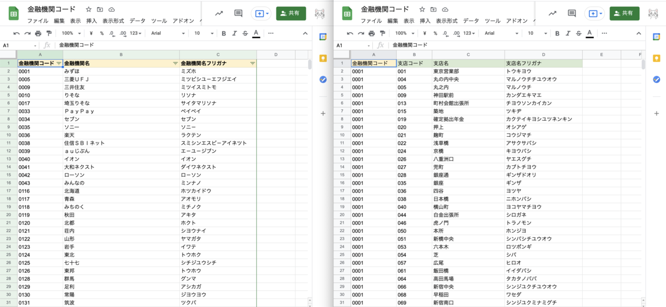Open comment history in right window
Viewport: 666px width, 307px height.
572,13
